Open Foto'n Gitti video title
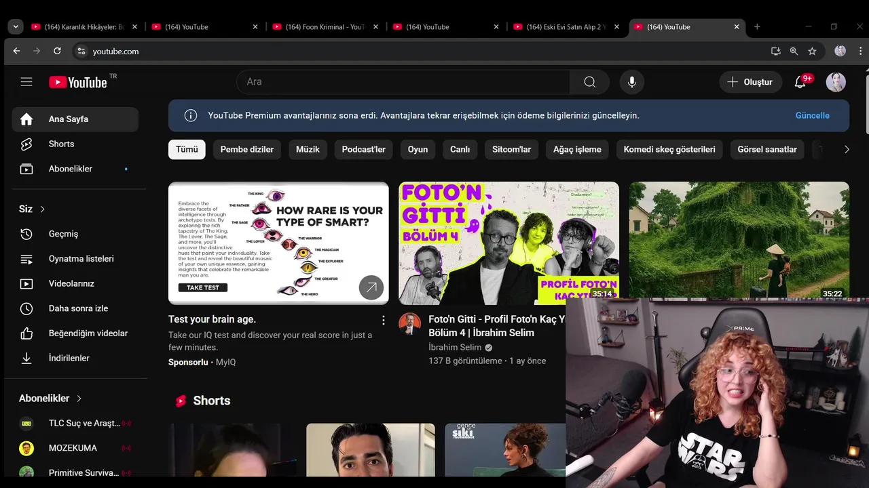The width and height of the screenshot is (869, 488). [x=496, y=326]
